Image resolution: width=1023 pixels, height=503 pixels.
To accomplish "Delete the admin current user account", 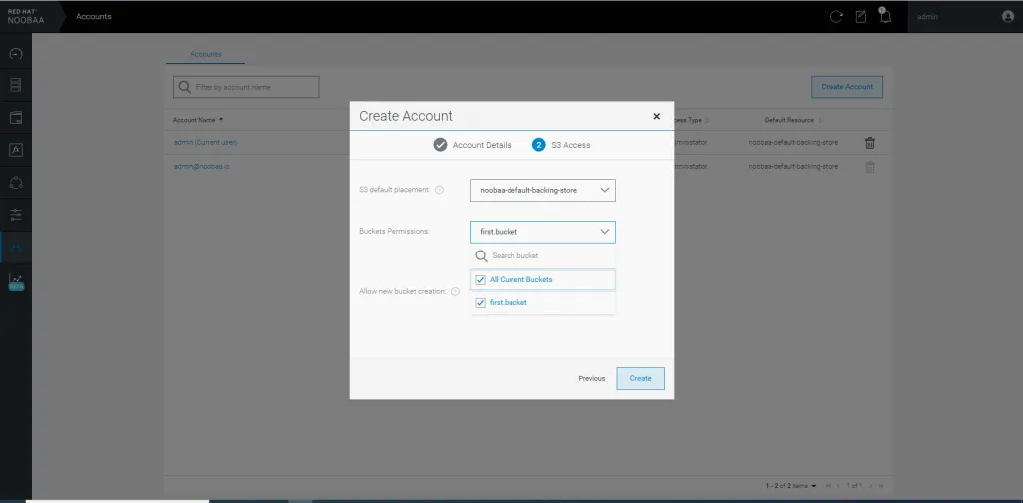I will (869, 143).
